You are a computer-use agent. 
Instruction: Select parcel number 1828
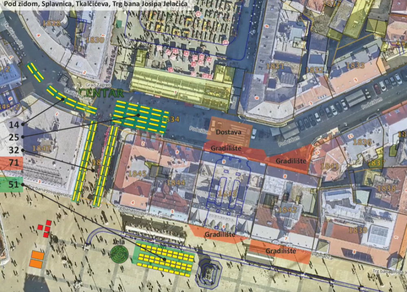(x=51, y=23)
